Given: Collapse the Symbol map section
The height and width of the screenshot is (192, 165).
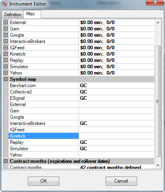Looking at the screenshot, I should (5, 79).
